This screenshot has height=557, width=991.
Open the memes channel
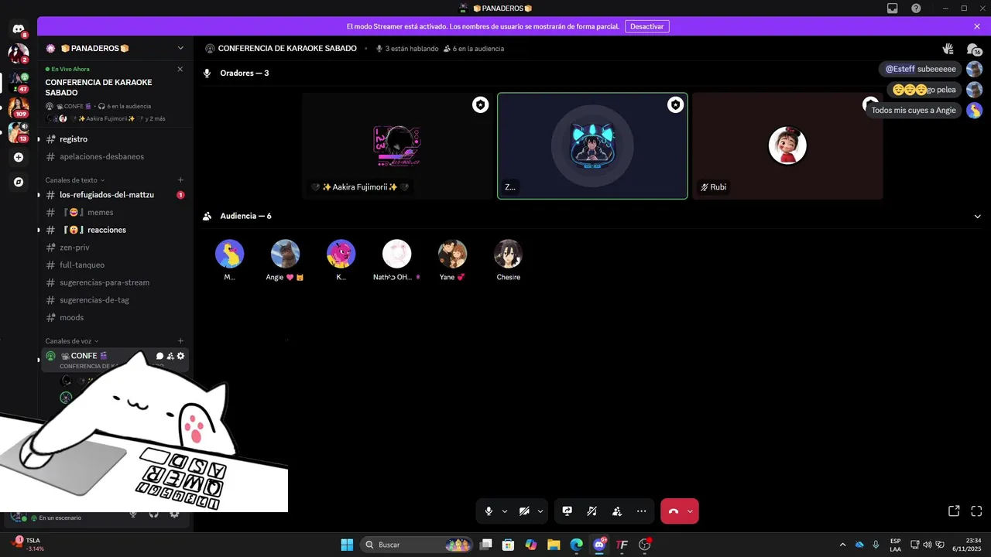[115, 212]
